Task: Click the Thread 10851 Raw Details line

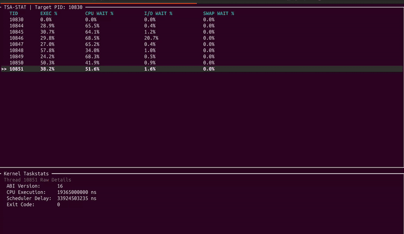Action: 37,180
